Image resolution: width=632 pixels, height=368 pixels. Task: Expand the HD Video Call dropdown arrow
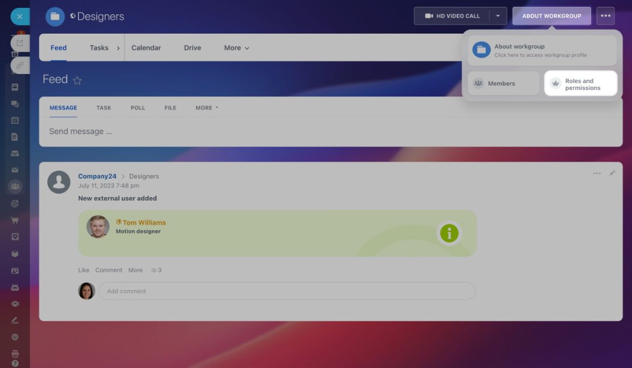pos(498,16)
